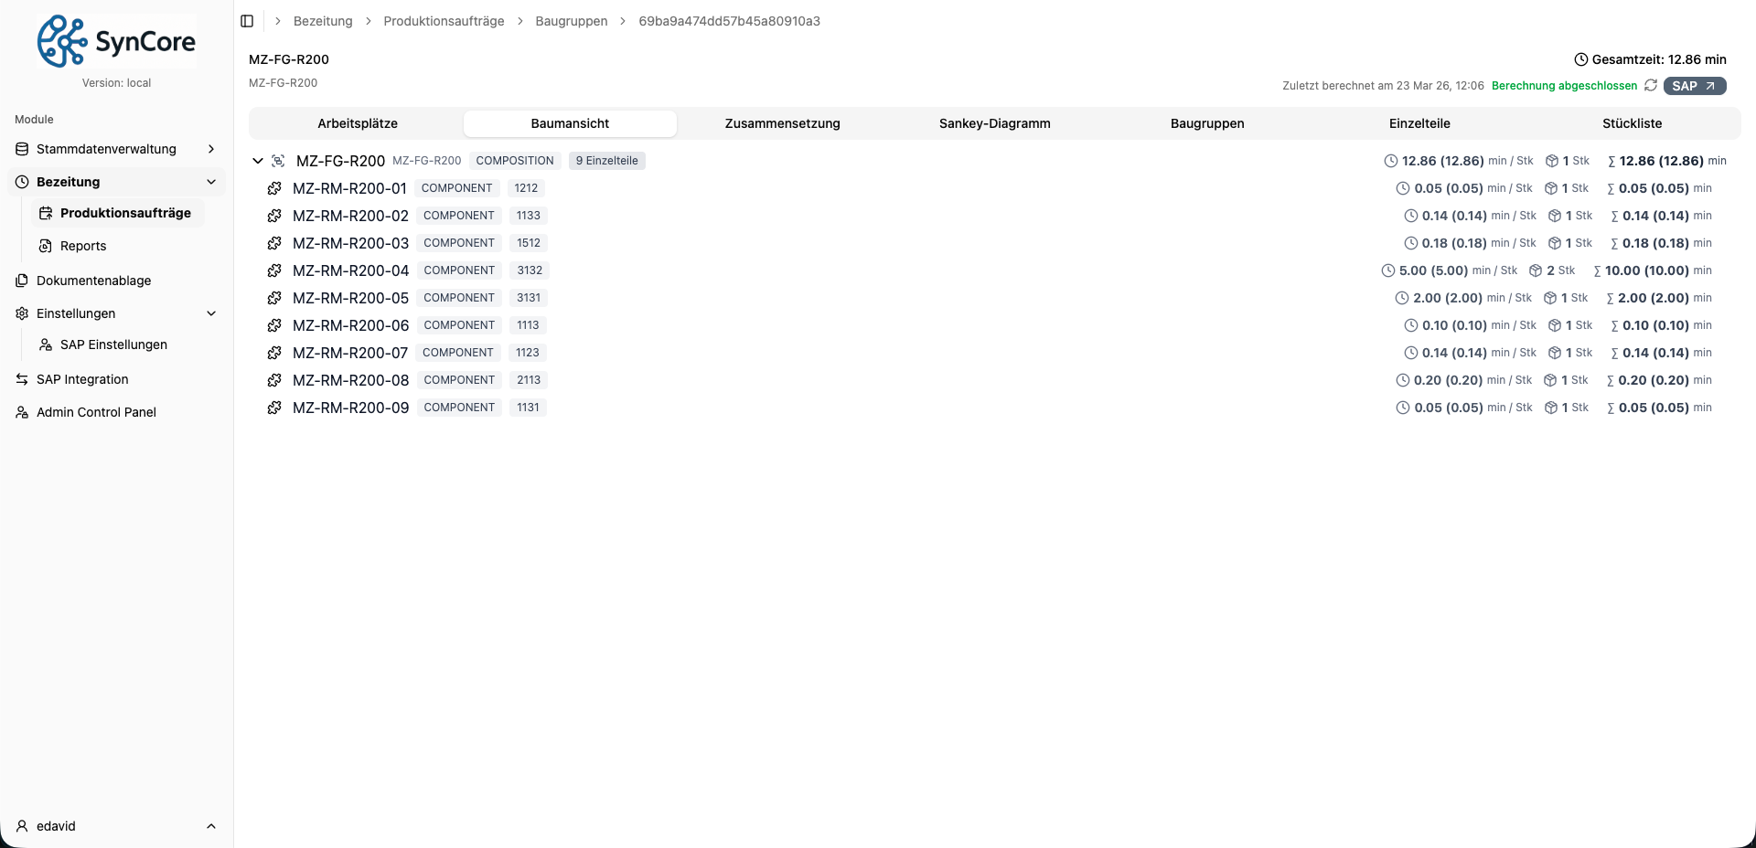The width and height of the screenshot is (1756, 848).
Task: Toggle the sidebar panel icon
Action: 247,21
